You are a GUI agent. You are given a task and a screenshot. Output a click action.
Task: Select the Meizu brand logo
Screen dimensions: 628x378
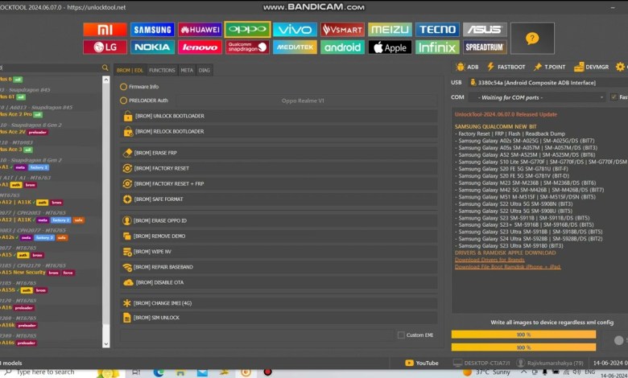pos(390,30)
